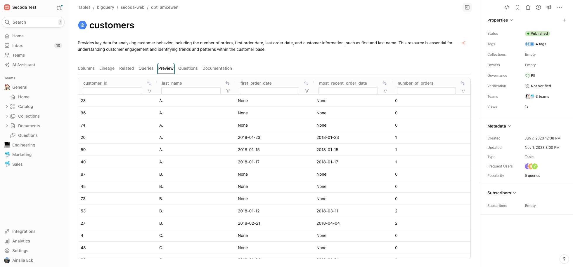Switch to the Lineage tab

(107, 68)
